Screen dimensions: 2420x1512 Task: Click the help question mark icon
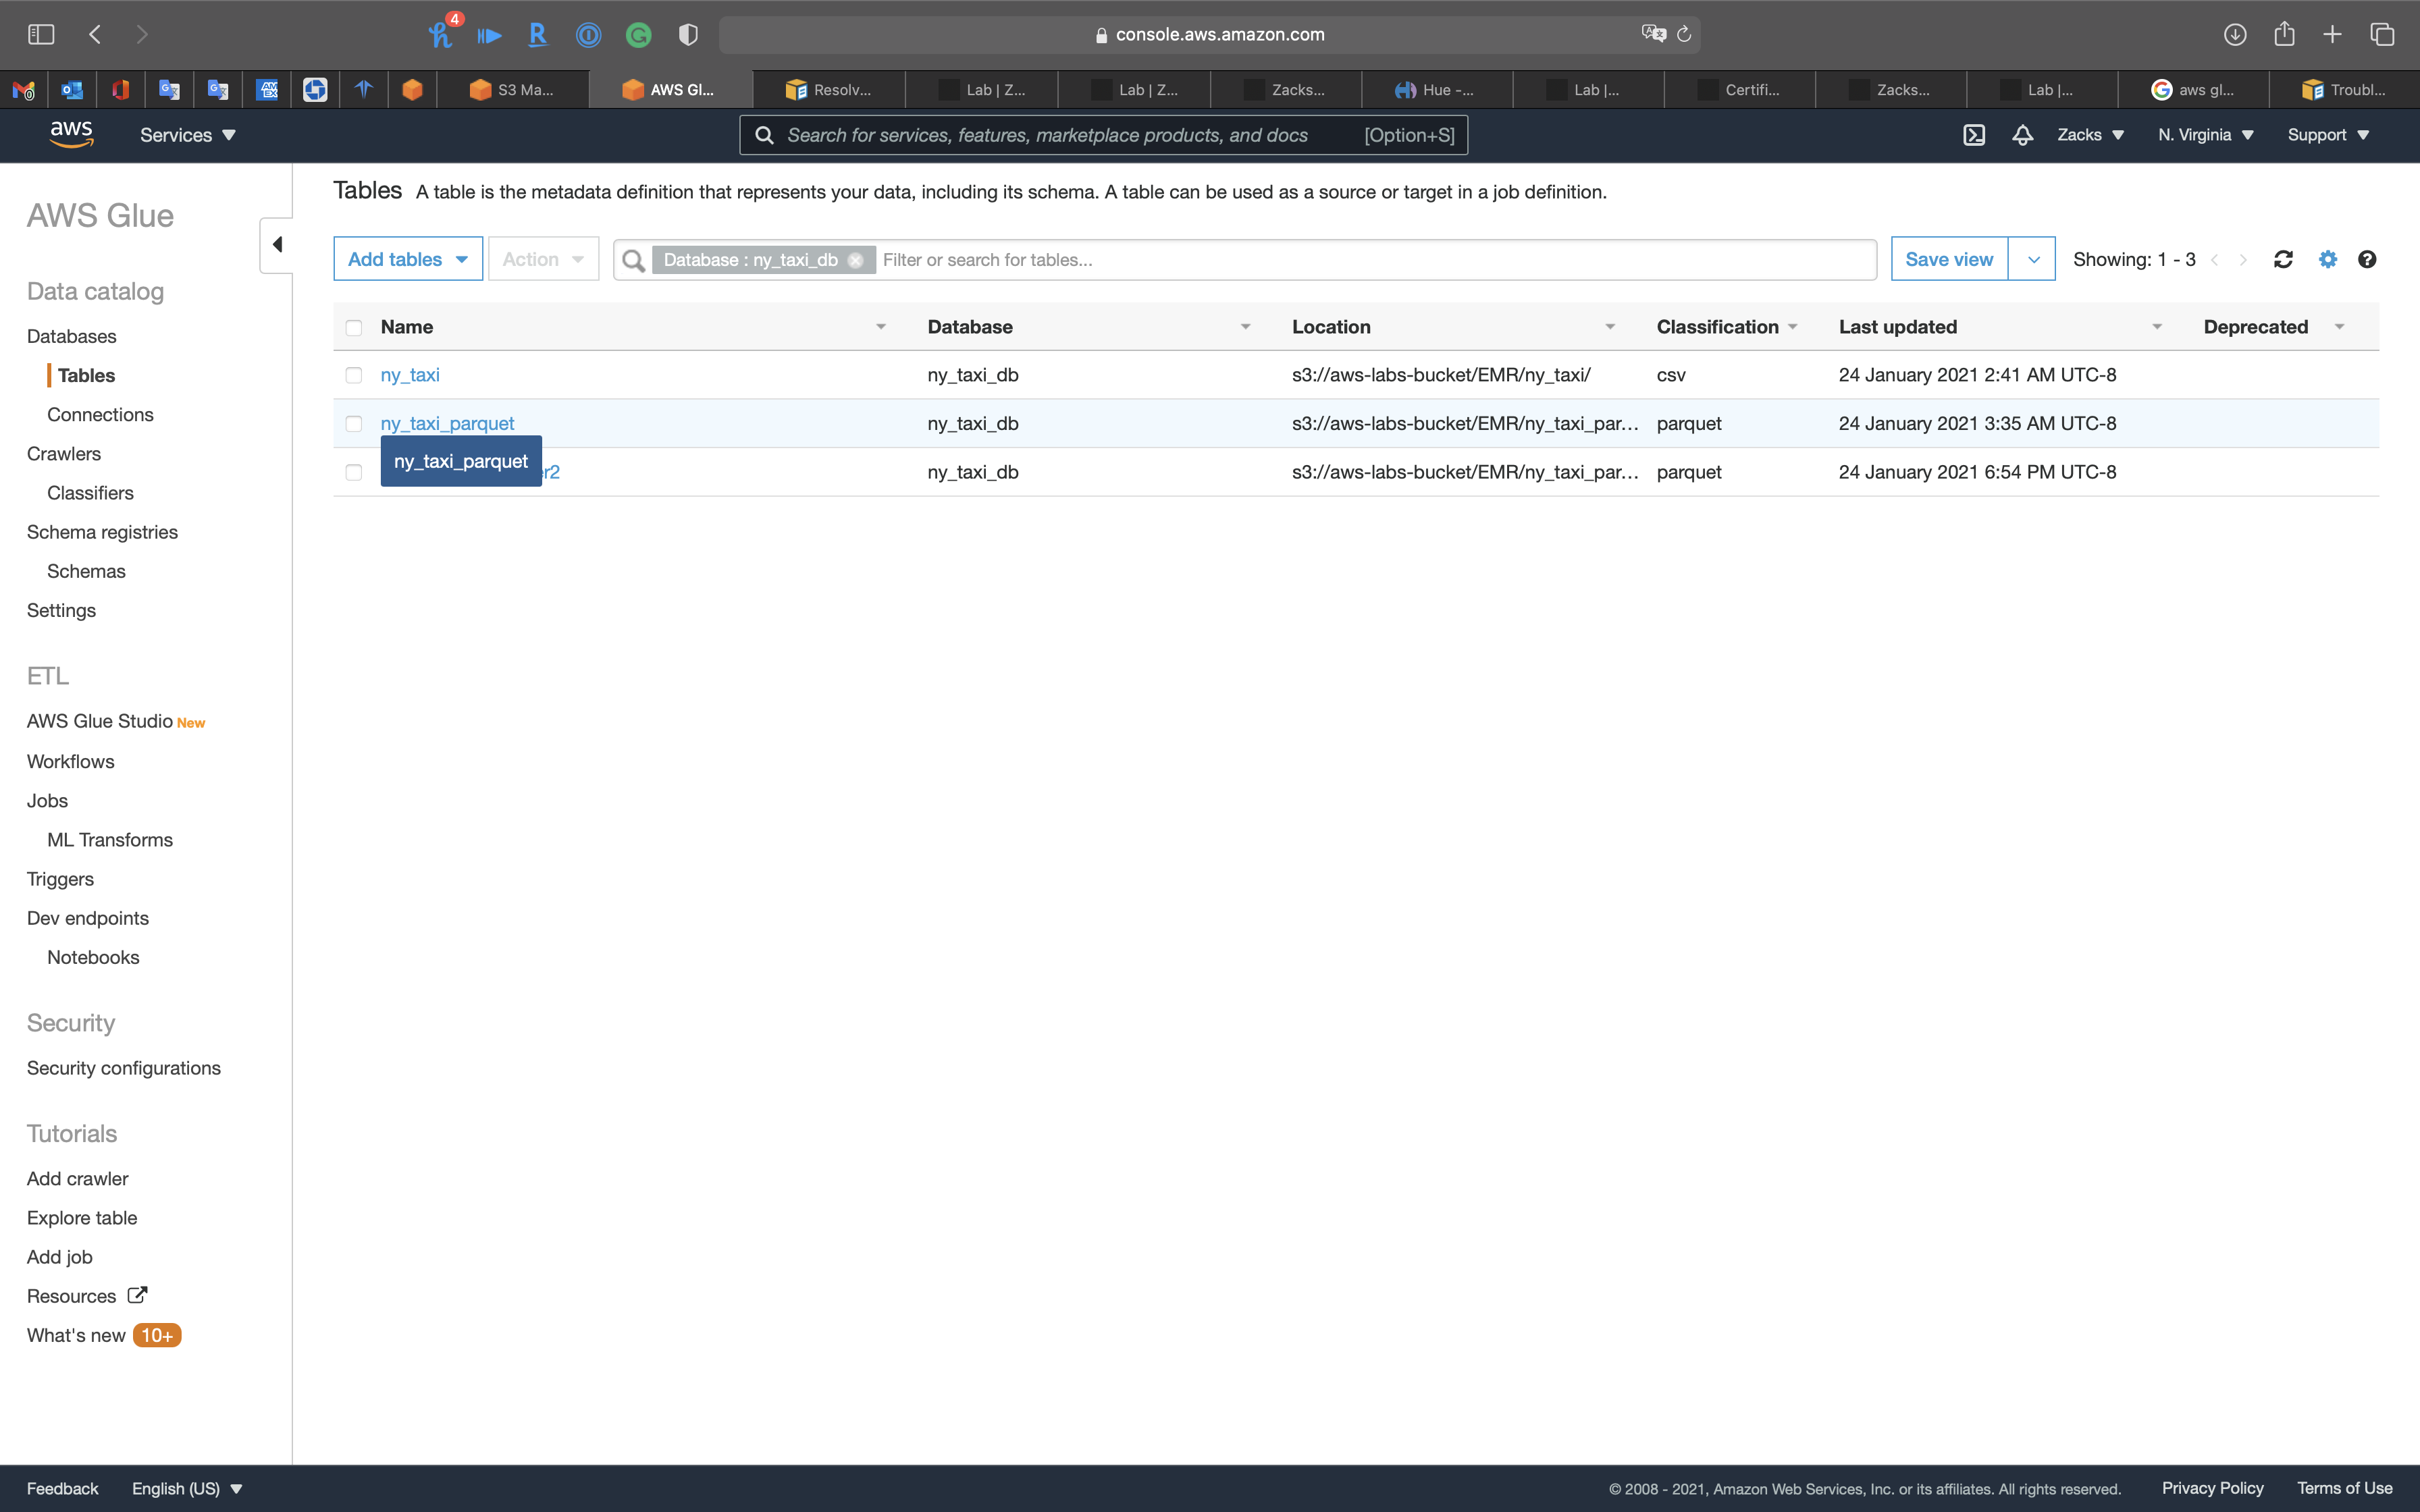(2366, 260)
